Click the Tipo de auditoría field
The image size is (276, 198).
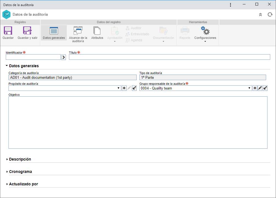(203, 77)
